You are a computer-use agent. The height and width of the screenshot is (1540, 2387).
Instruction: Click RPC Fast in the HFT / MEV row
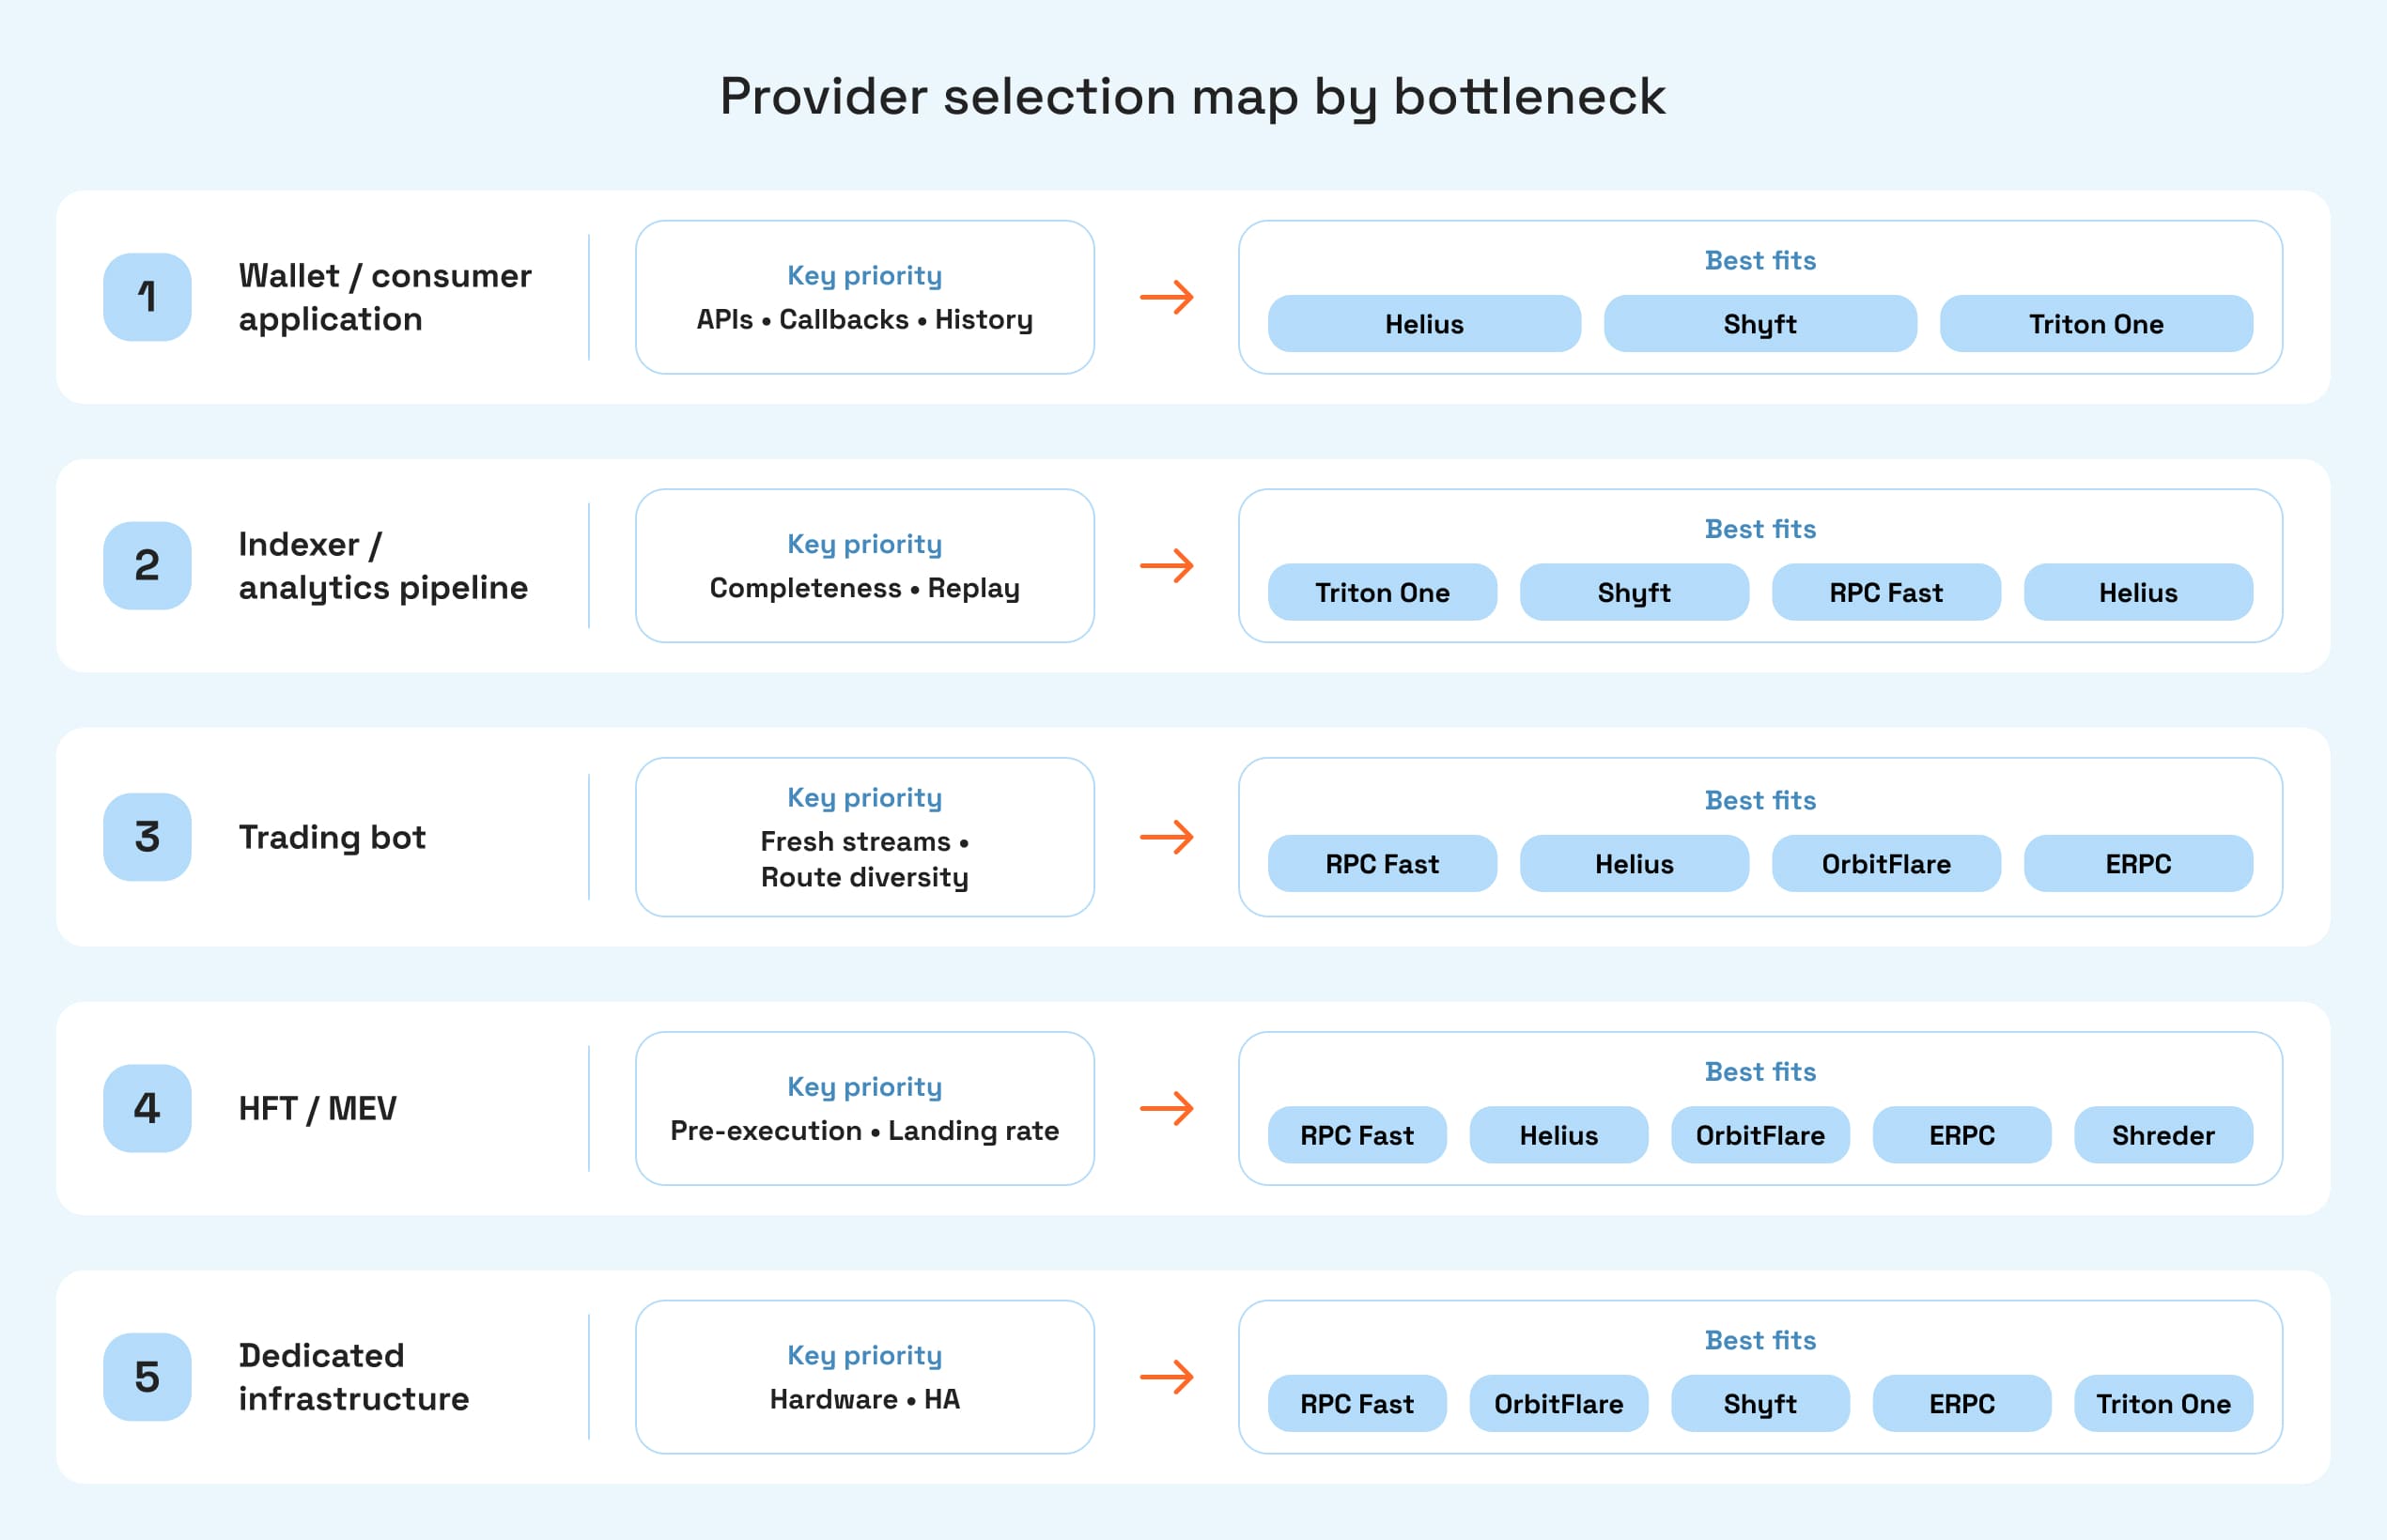coord(1356,1135)
